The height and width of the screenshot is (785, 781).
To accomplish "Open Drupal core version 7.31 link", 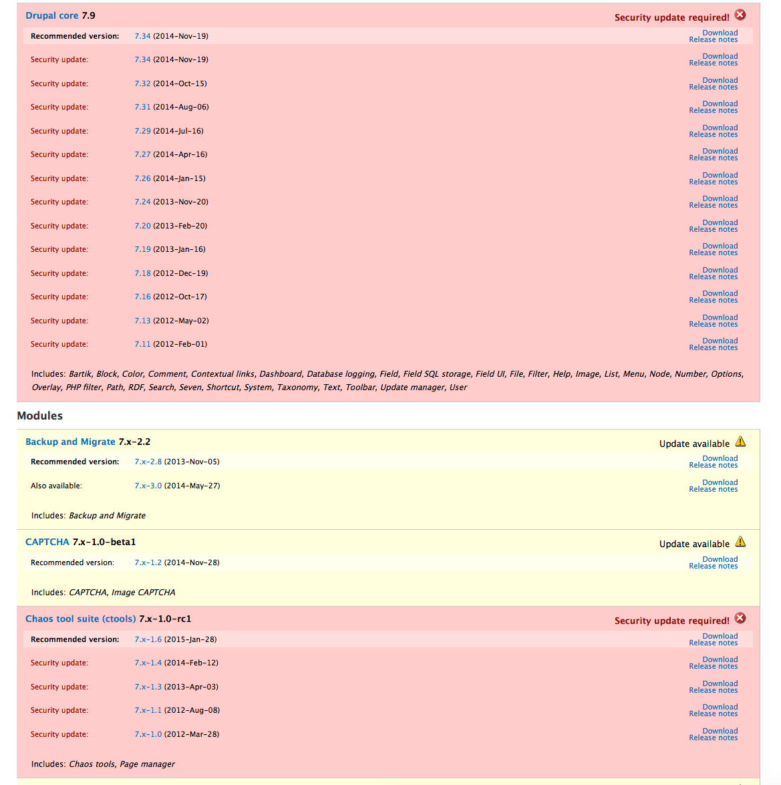I will coord(143,107).
